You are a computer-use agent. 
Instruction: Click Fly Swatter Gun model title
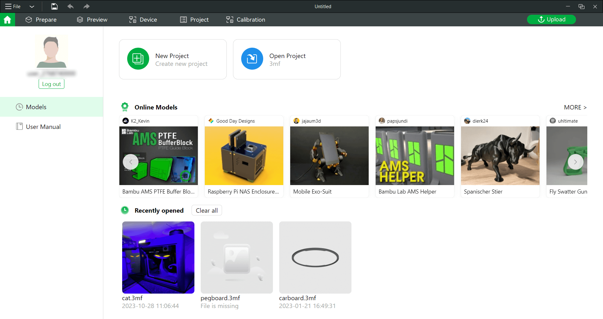(x=568, y=192)
